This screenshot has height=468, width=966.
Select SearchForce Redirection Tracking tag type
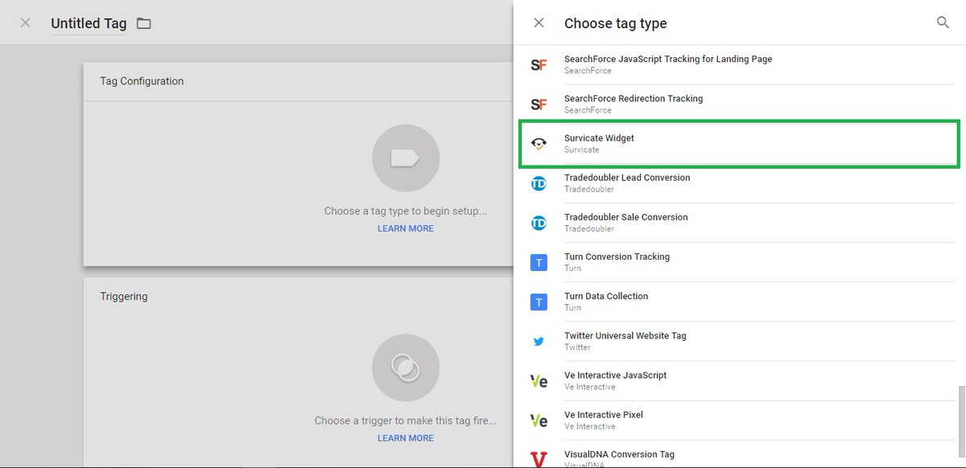pos(739,105)
